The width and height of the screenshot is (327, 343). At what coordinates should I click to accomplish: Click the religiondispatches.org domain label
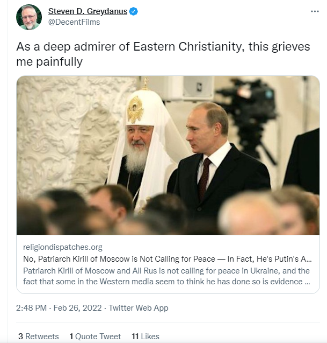point(63,247)
